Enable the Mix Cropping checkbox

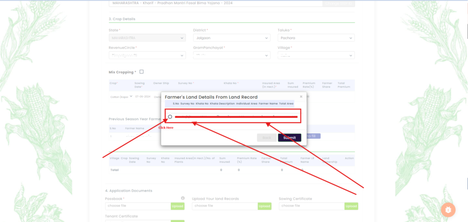(x=142, y=72)
